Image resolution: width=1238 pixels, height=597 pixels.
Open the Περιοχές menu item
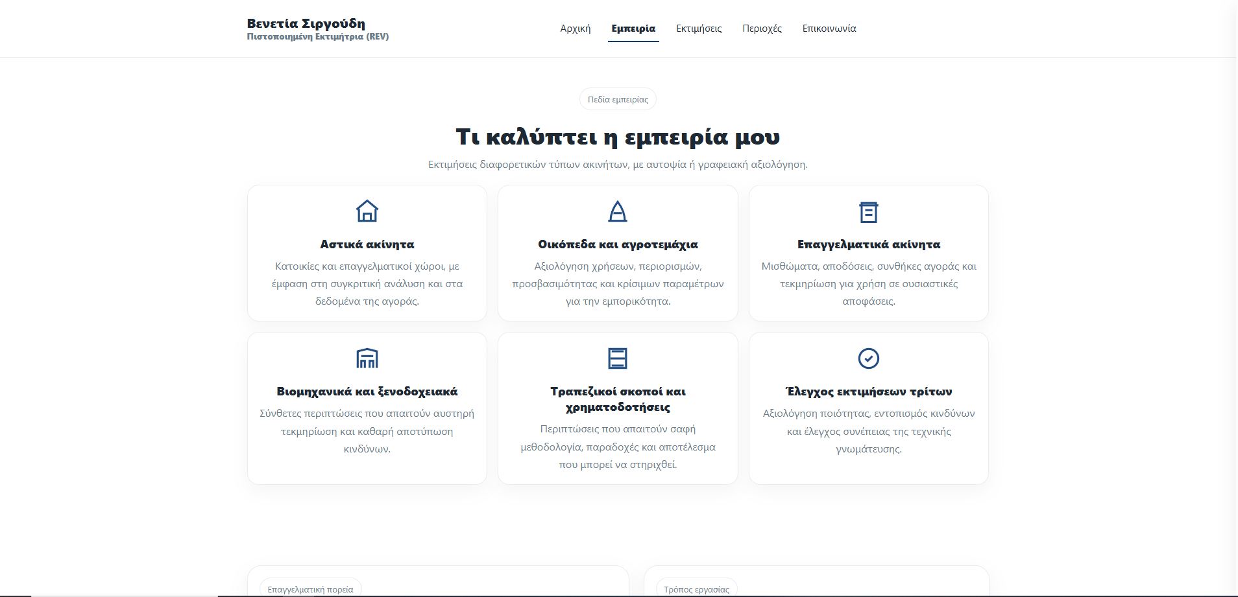[762, 29]
